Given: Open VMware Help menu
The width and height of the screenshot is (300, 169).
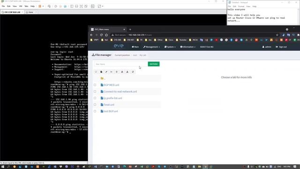Looking at the screenshot, I should click(x=32, y=6).
